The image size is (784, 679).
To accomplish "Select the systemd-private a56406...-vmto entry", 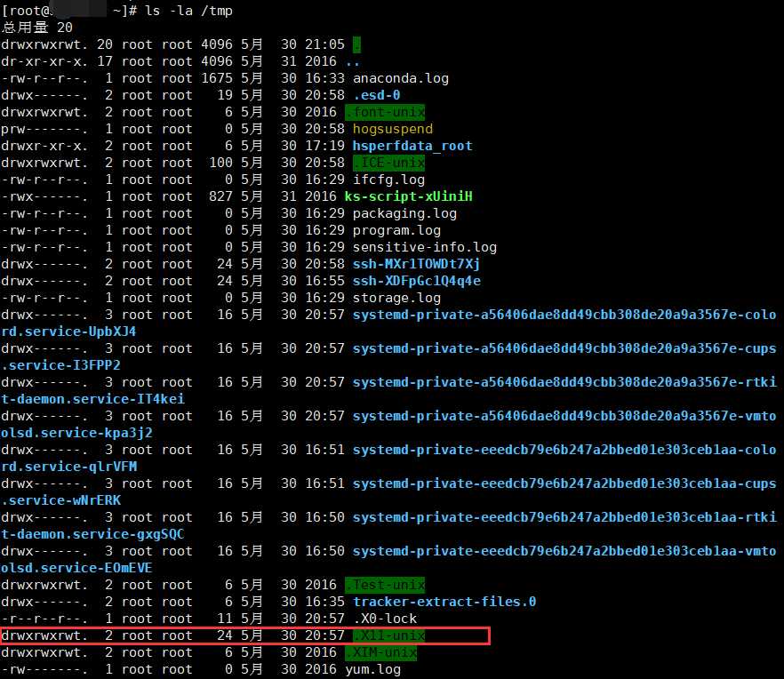I will (x=564, y=416).
